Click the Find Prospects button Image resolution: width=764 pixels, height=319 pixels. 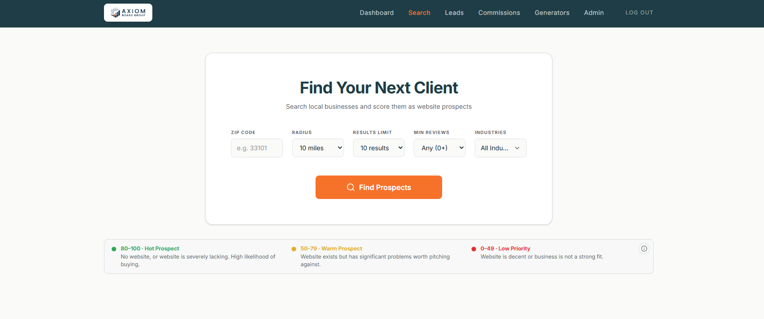[x=379, y=187]
